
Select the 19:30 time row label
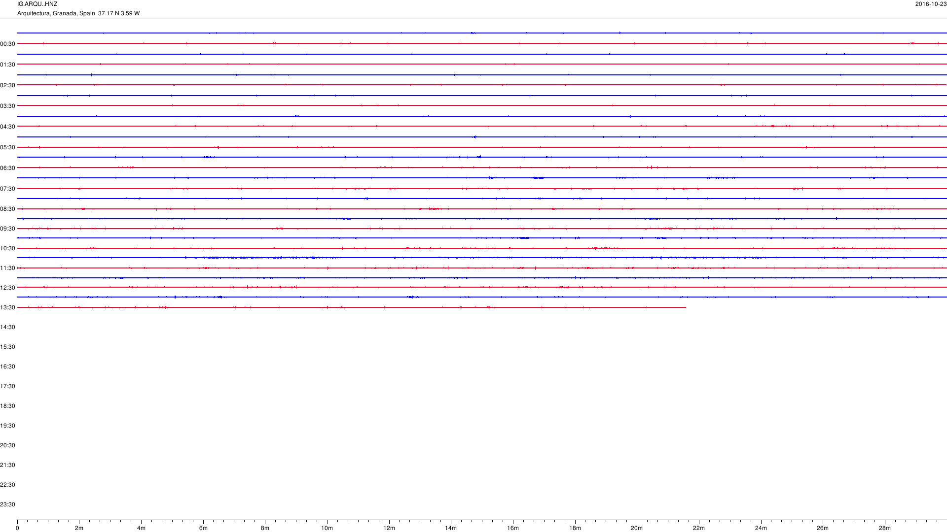click(7, 426)
